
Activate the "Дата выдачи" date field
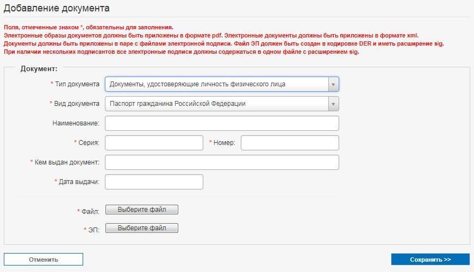(x=154, y=182)
